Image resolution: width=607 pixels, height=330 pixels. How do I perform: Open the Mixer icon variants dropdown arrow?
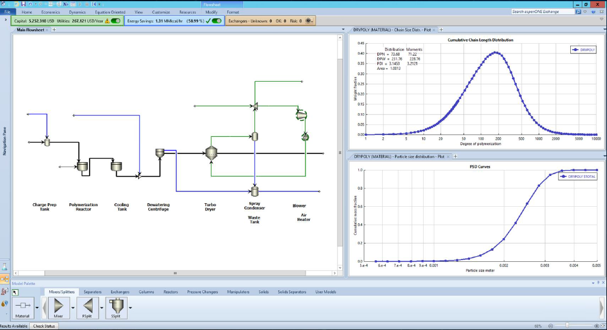click(x=73, y=307)
